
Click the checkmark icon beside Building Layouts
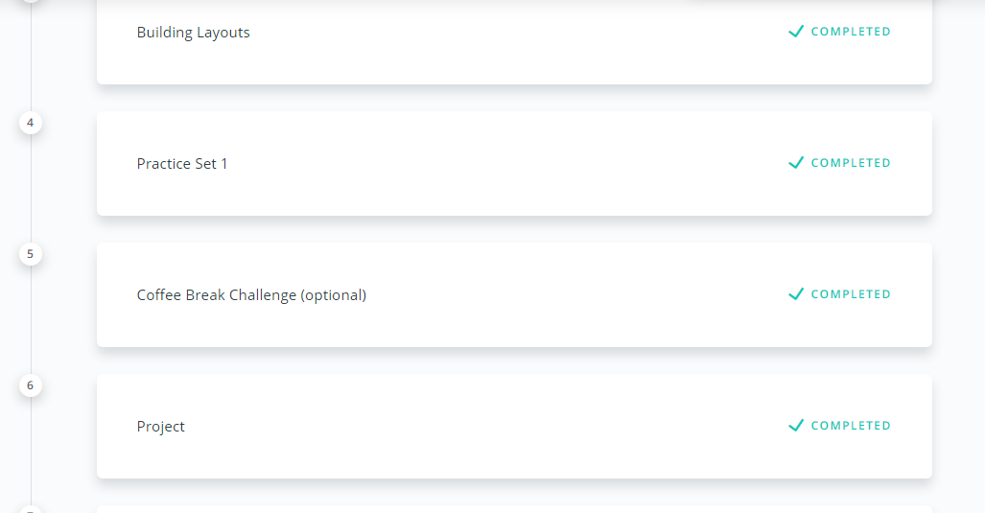795,32
